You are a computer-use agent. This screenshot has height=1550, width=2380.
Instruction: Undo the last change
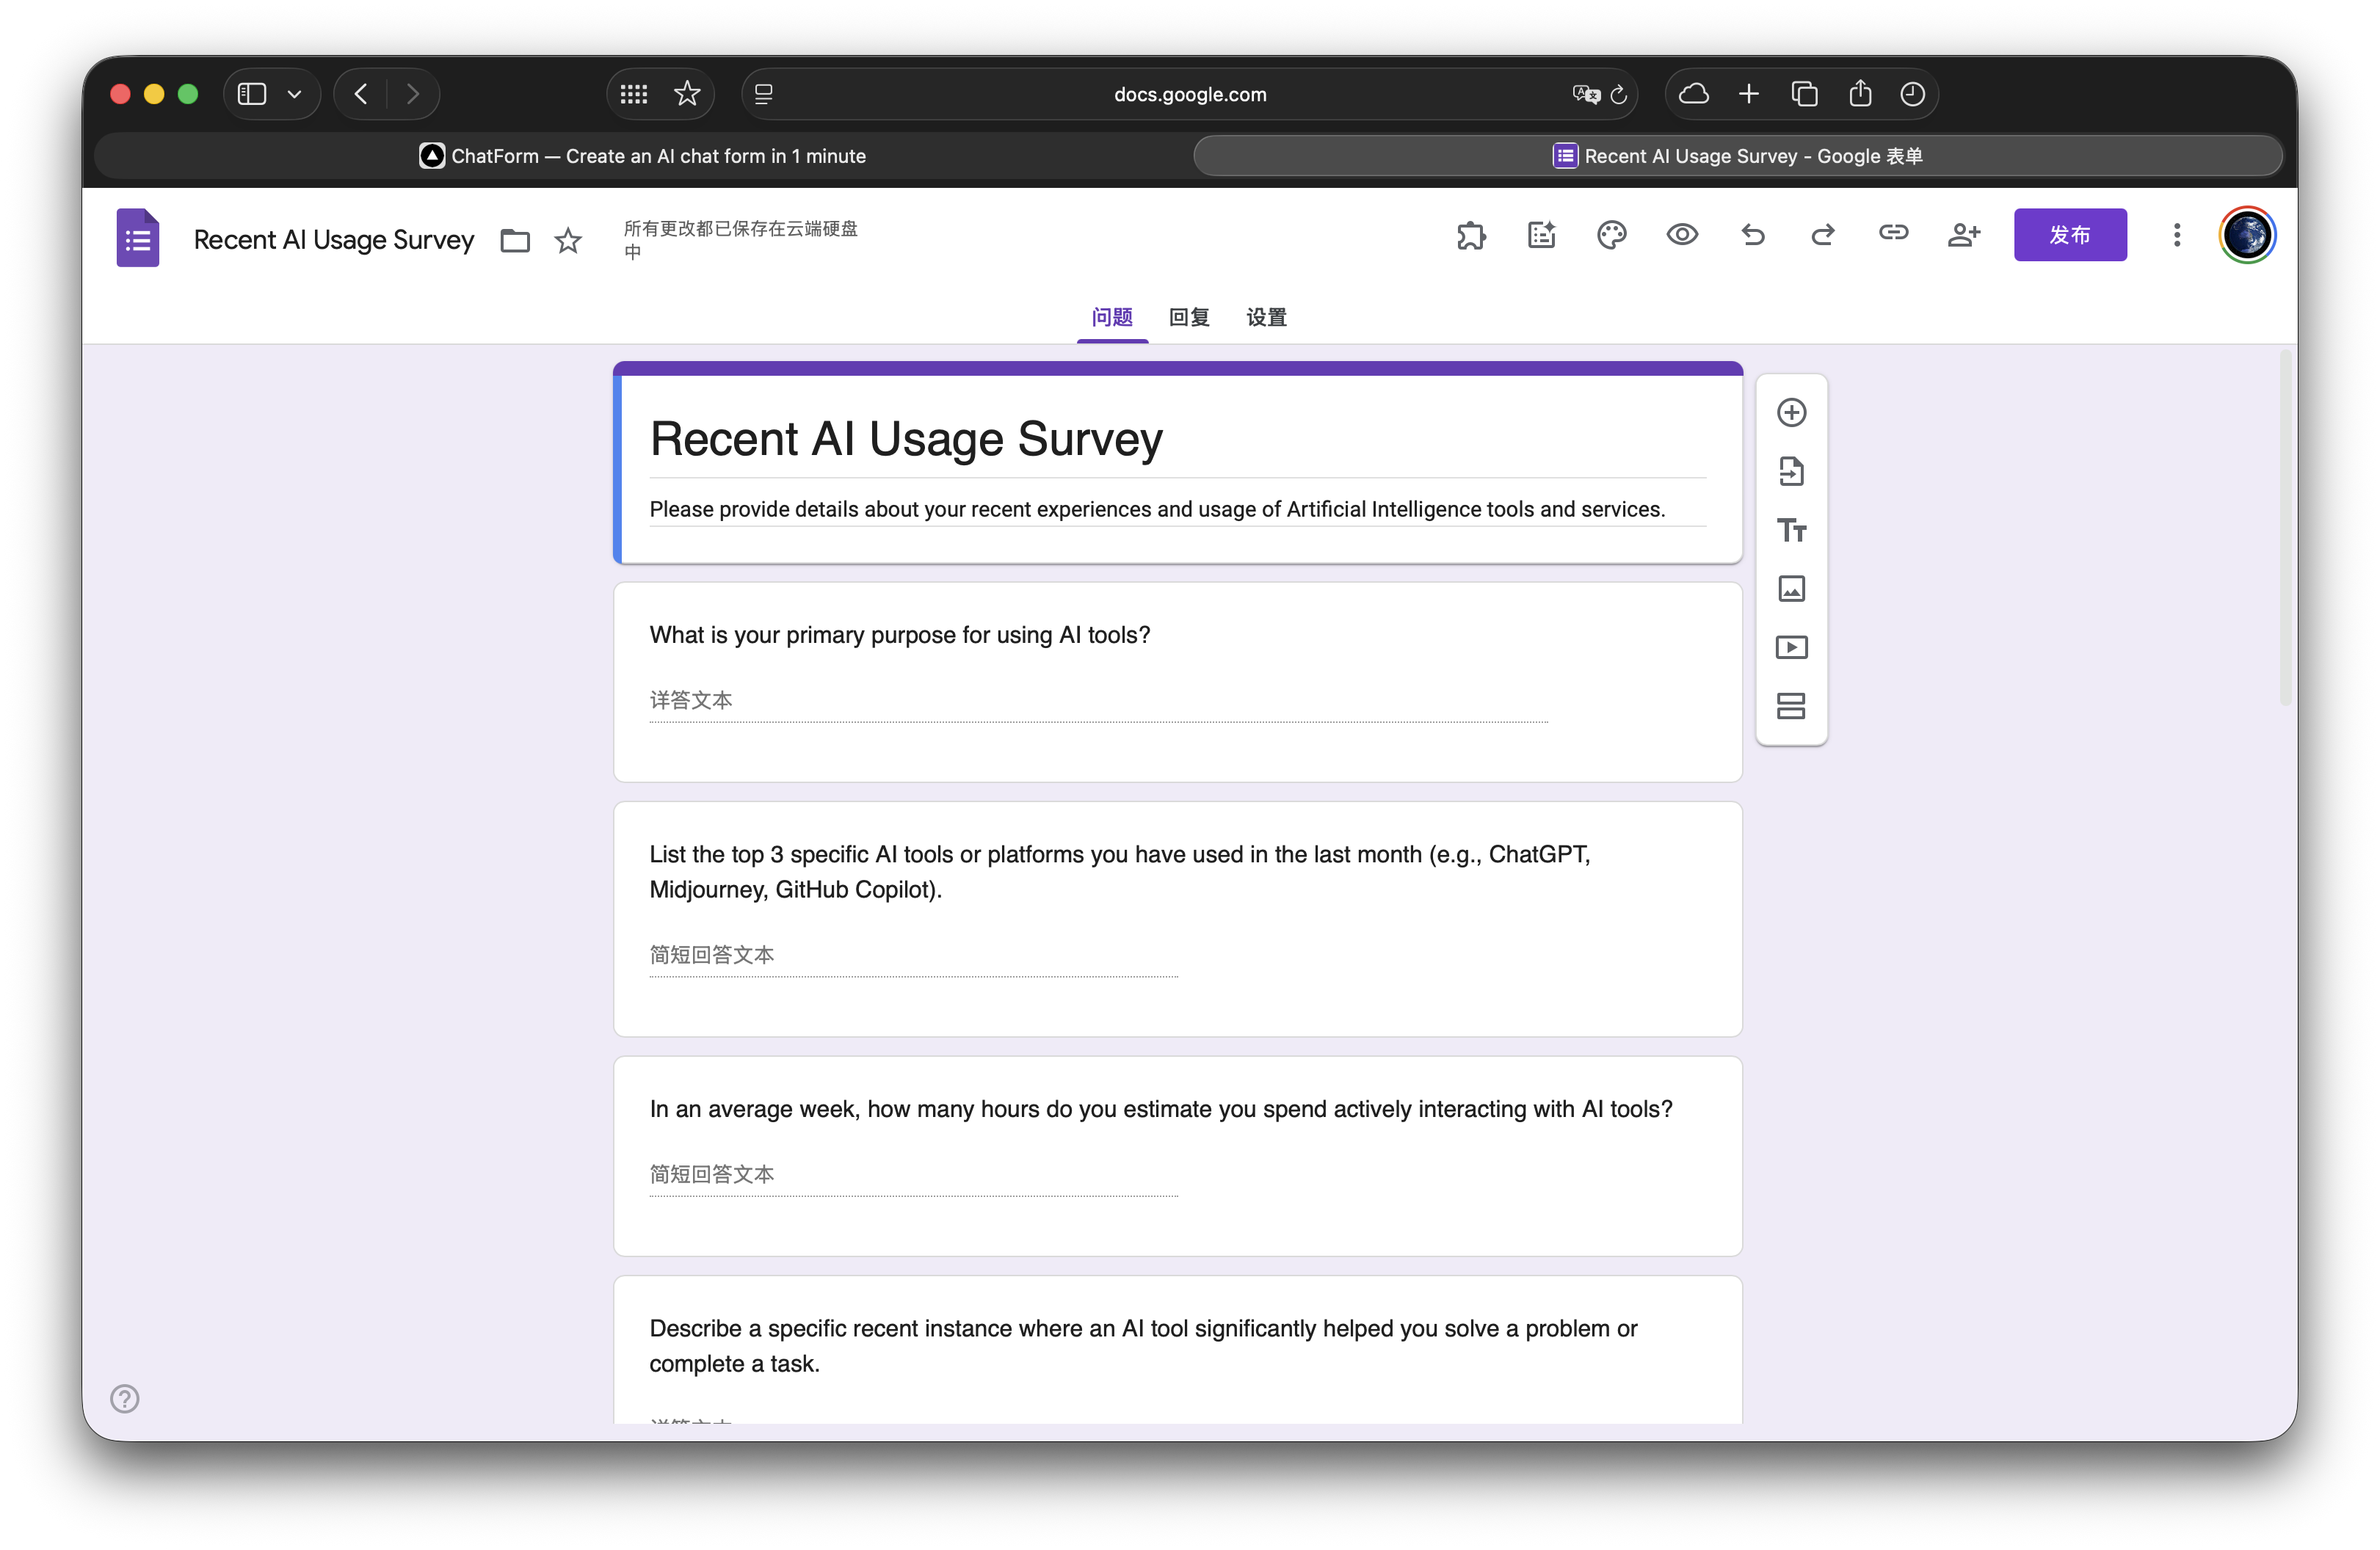pyautogui.click(x=1752, y=235)
